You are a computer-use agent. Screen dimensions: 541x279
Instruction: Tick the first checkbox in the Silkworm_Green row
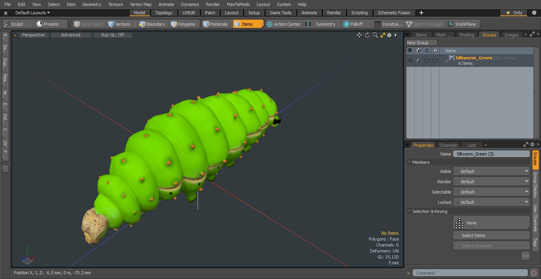(427, 61)
